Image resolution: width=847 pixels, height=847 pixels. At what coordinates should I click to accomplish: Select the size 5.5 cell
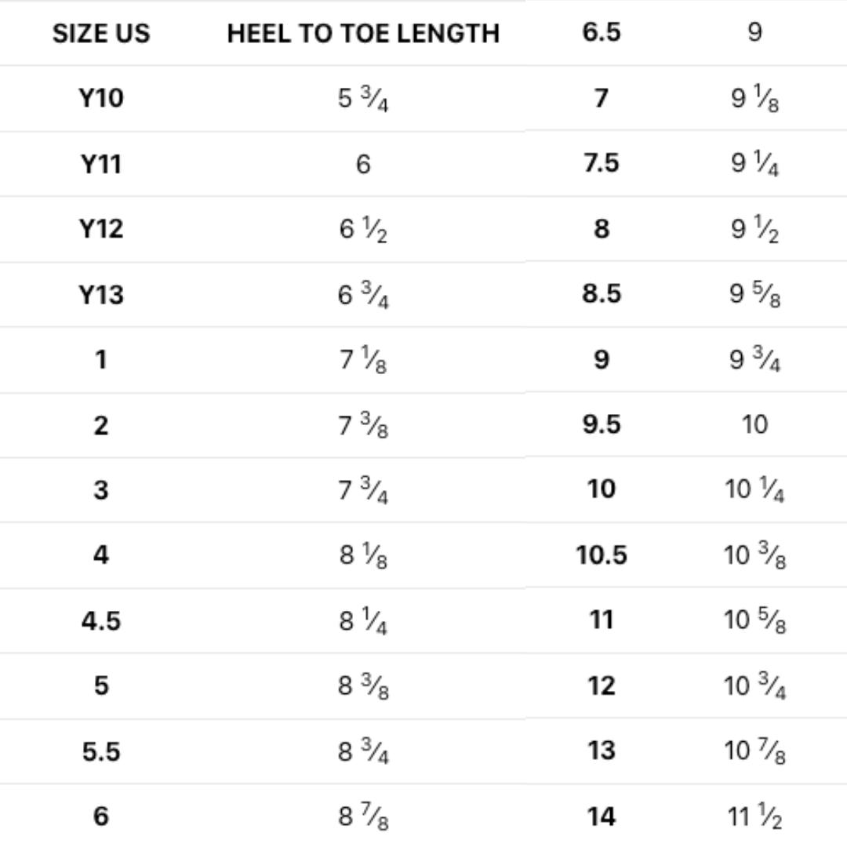(101, 751)
